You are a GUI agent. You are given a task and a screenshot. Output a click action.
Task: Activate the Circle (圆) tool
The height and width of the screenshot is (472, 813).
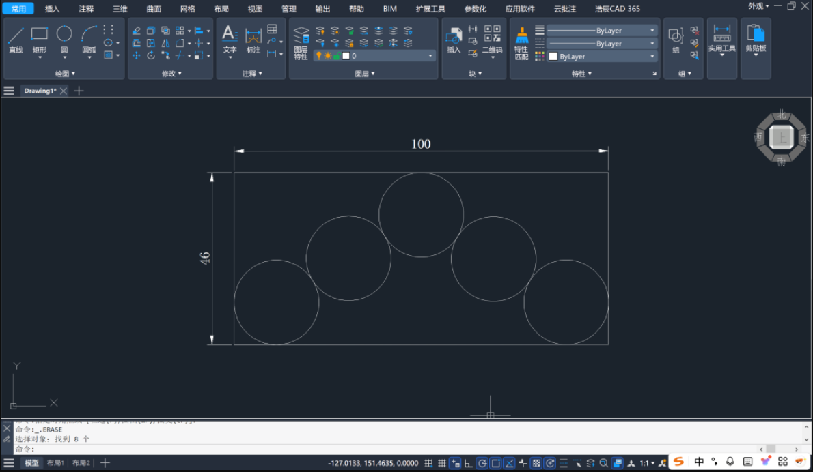64,40
